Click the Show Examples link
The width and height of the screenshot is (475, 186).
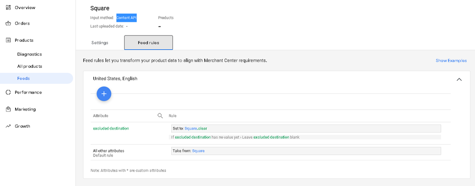click(x=451, y=60)
